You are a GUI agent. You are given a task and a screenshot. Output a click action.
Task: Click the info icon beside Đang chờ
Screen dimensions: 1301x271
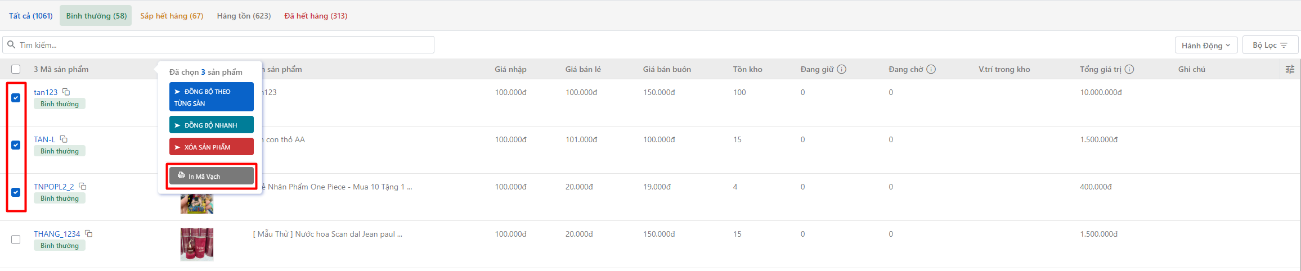[931, 69]
